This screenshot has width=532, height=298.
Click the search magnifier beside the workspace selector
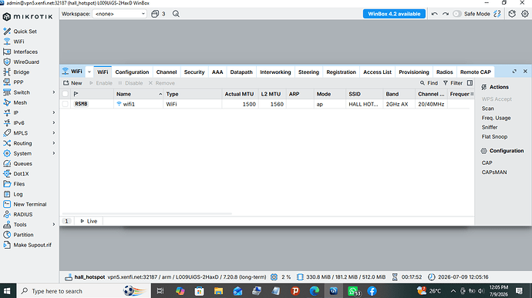click(176, 14)
